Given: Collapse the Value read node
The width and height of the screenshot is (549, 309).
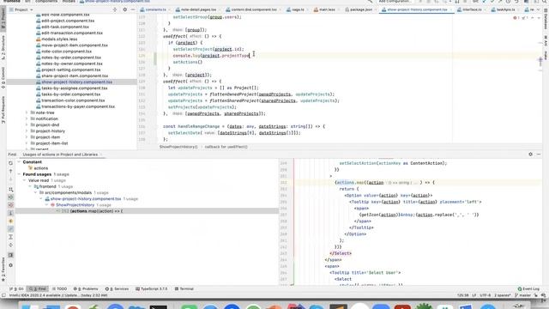Looking at the screenshot, I should coord(25,180).
